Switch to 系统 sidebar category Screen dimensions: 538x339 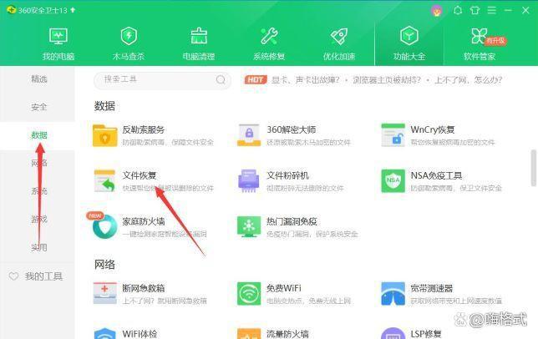tap(38, 191)
